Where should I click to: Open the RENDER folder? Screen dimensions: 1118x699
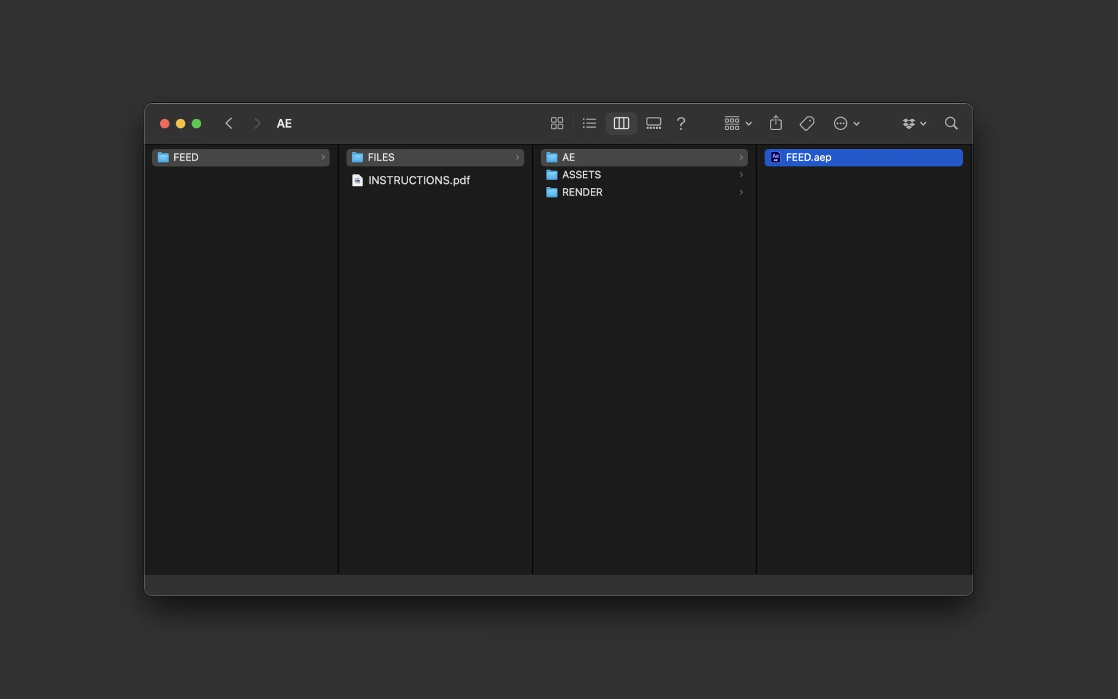coord(582,192)
